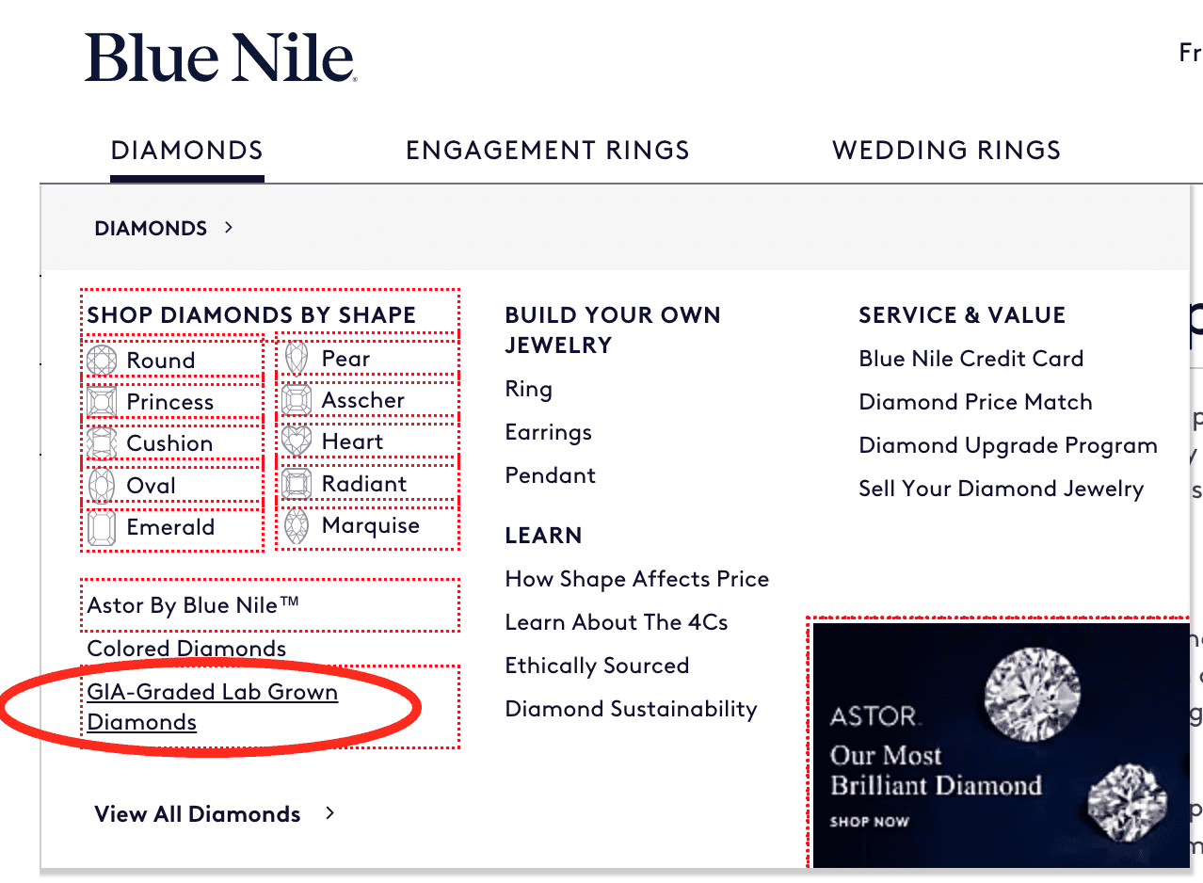Browse Colored Diamonds
Viewport: 1203px width, 883px height.
185,649
